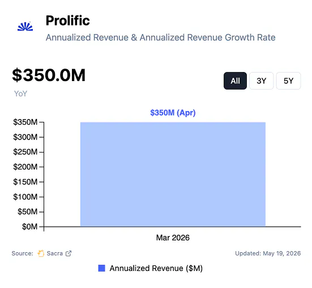Click the Mar 2026 axis label
Screen dimensions: 312x288
tap(173, 238)
